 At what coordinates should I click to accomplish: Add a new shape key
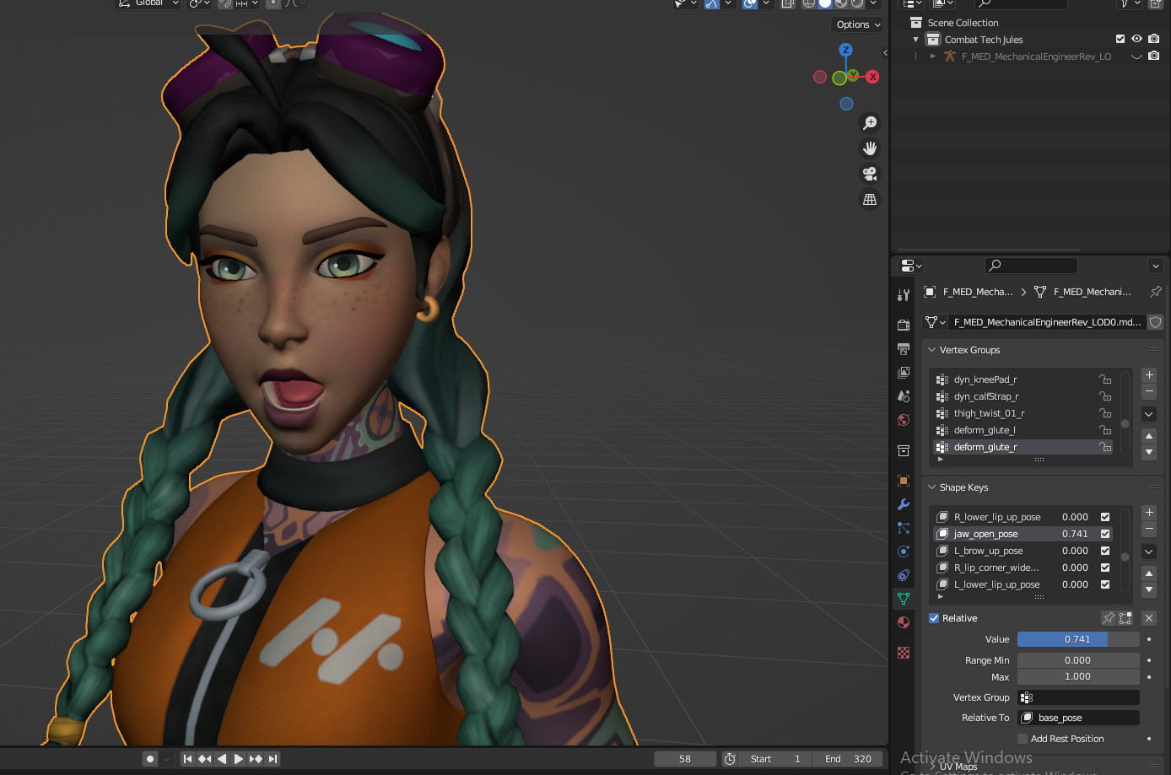point(1149,512)
